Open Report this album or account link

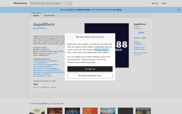140,54
